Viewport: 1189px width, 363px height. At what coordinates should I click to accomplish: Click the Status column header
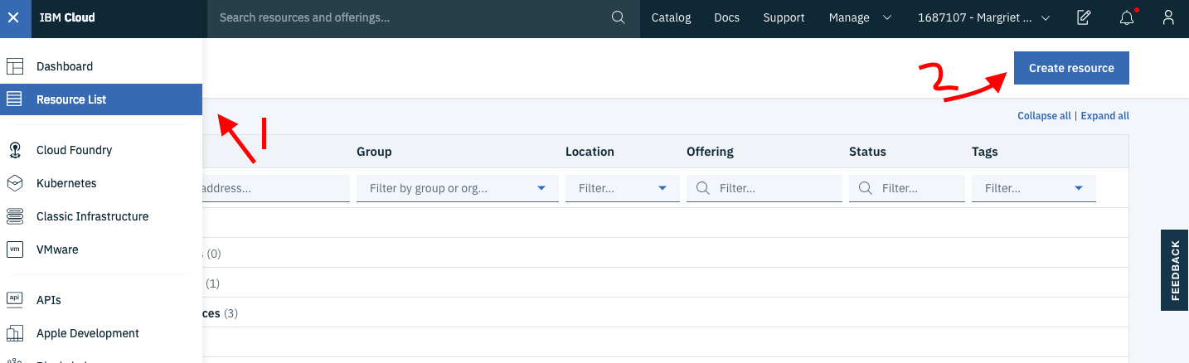pos(867,152)
